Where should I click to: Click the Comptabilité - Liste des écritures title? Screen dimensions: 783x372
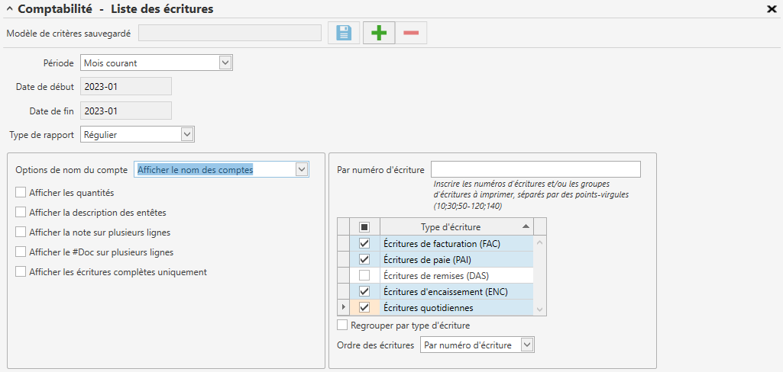(x=116, y=9)
